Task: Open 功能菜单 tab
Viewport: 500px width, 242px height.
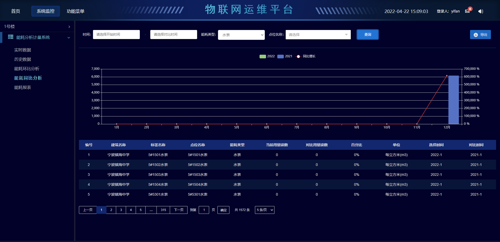Action: pos(76,11)
